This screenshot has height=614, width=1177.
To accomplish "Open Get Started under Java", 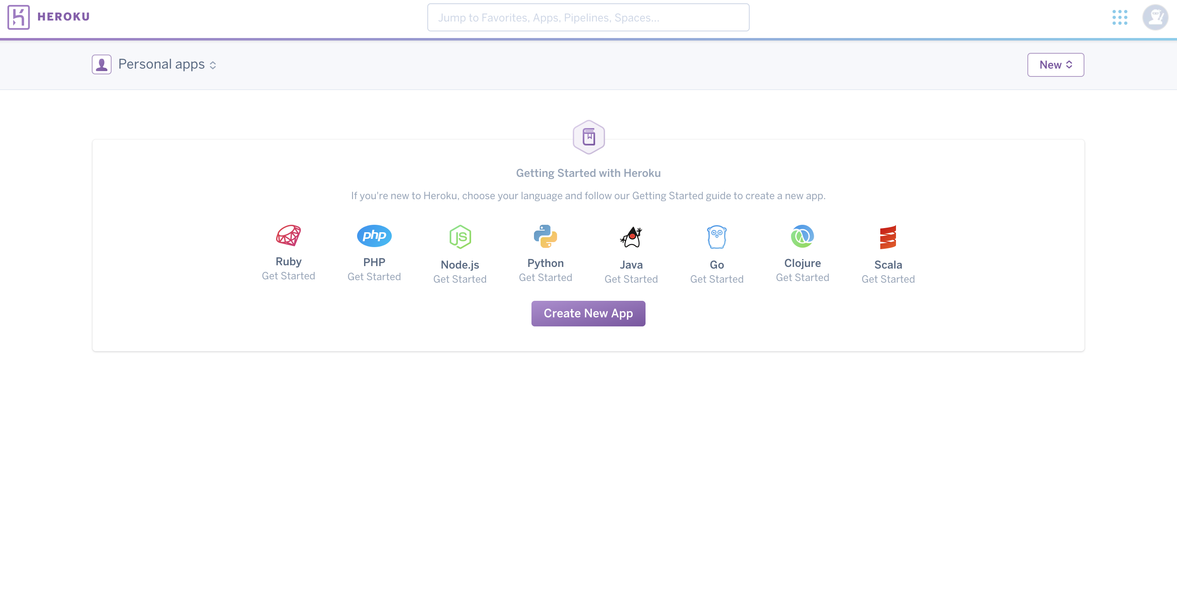I will (x=631, y=279).
